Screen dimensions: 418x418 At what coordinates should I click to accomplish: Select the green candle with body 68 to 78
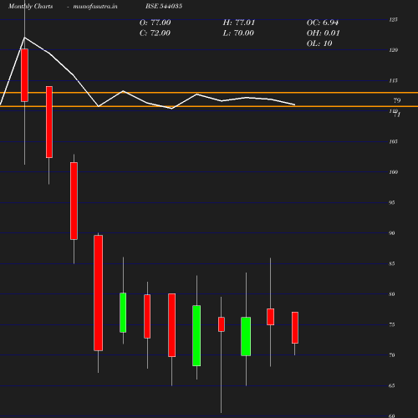pyautogui.click(x=196, y=336)
